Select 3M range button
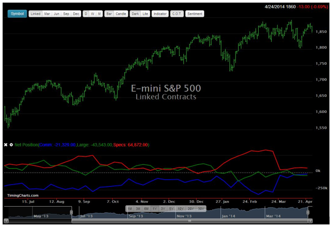 pyautogui.click(x=138, y=209)
